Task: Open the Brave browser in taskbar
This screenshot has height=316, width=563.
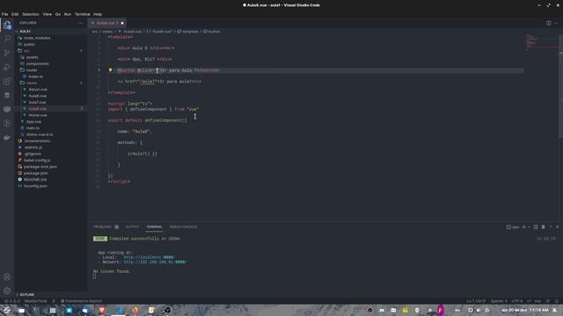Action: [x=102, y=310]
